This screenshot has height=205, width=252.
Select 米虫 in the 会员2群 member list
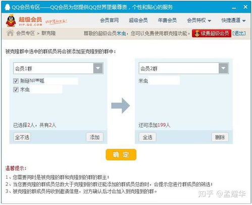pyautogui.click(x=143, y=81)
